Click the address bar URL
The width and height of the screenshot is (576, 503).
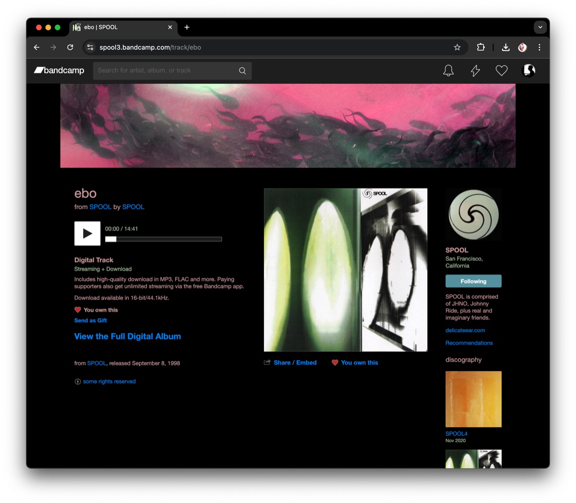pos(150,47)
